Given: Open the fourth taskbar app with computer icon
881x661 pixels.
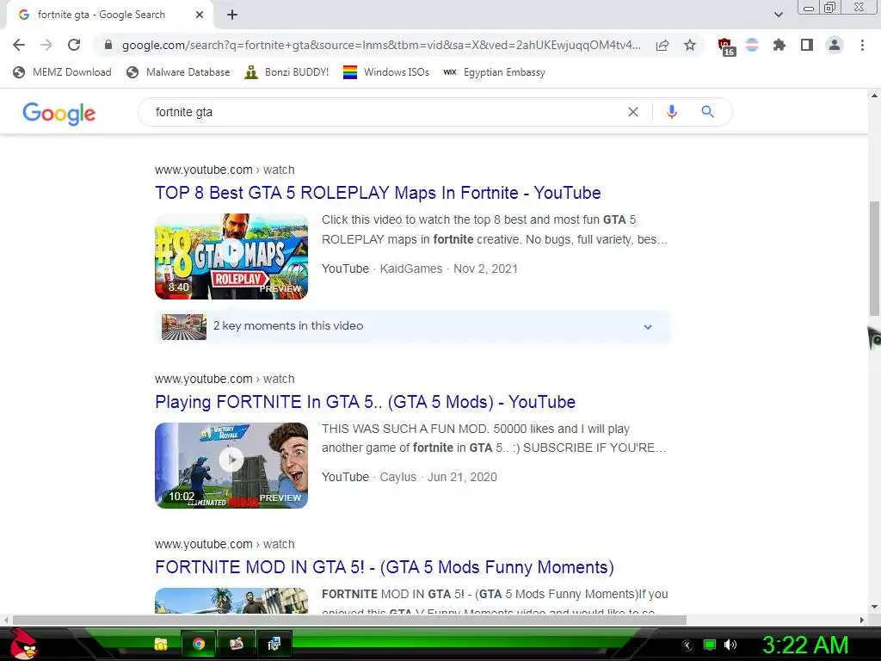Looking at the screenshot, I should [274, 644].
